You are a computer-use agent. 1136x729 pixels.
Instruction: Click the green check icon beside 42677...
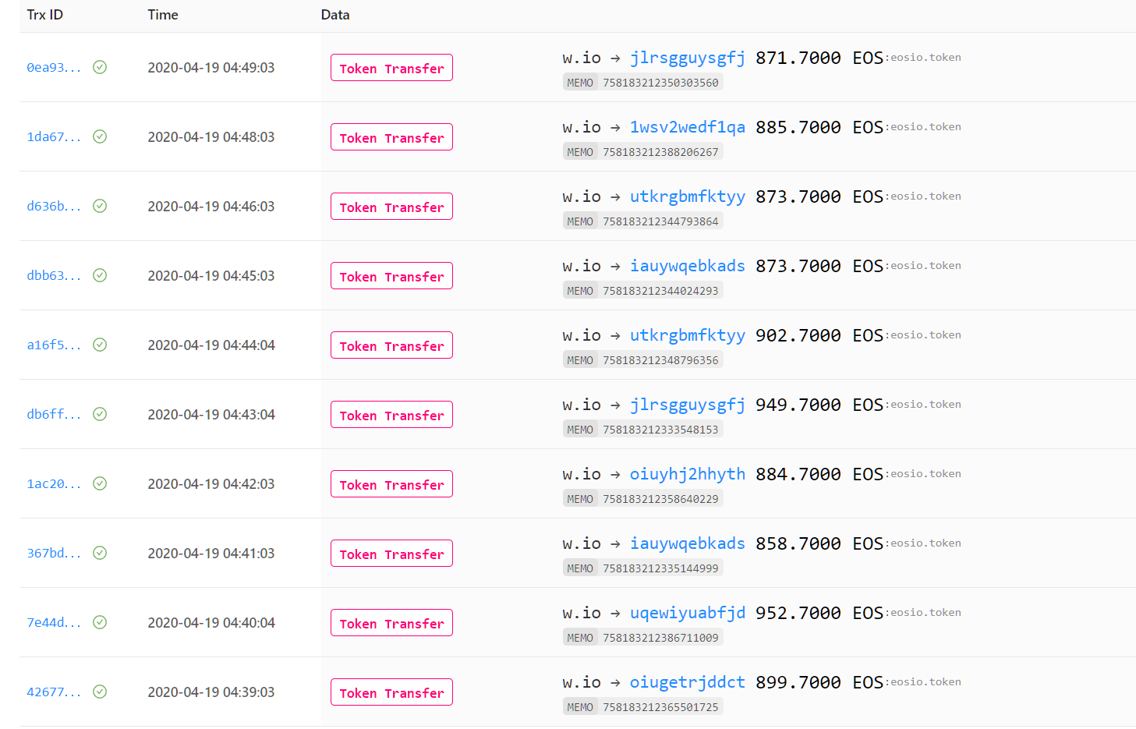tap(100, 692)
